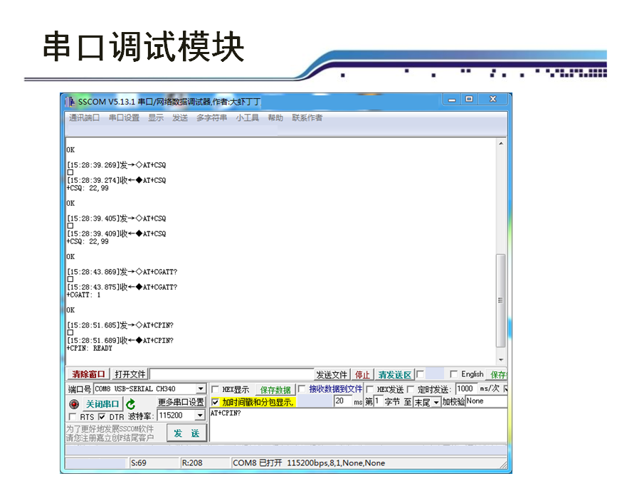The image size is (627, 486).
Task: Tick the English checkbox
Action: [453, 374]
